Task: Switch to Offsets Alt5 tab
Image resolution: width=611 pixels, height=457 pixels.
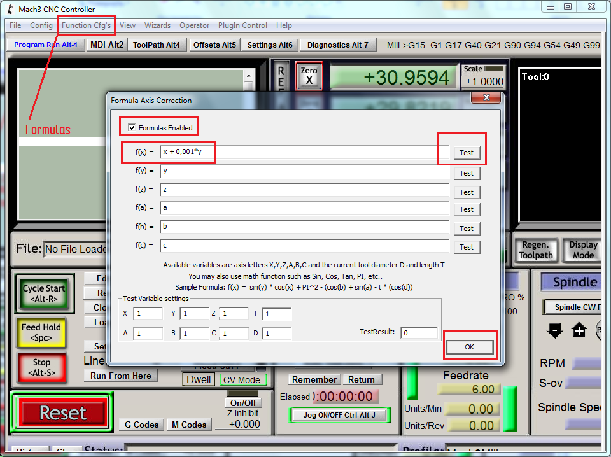Action: pos(214,45)
